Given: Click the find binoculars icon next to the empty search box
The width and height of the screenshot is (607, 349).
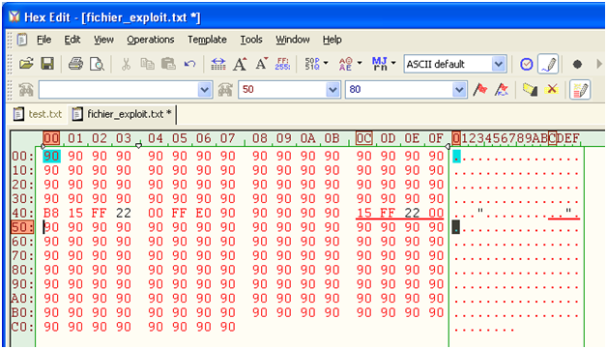Looking at the screenshot, I should (26, 90).
